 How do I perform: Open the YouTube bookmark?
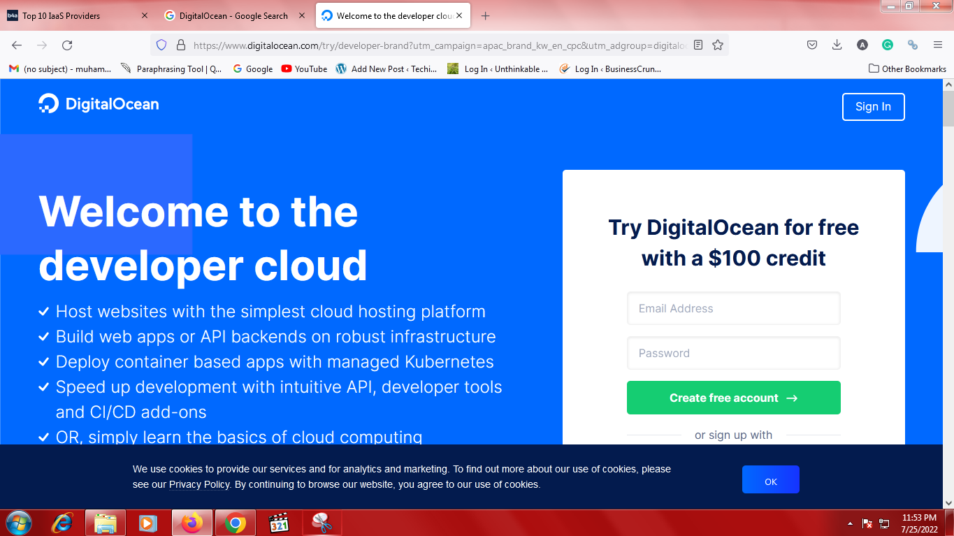(x=304, y=68)
